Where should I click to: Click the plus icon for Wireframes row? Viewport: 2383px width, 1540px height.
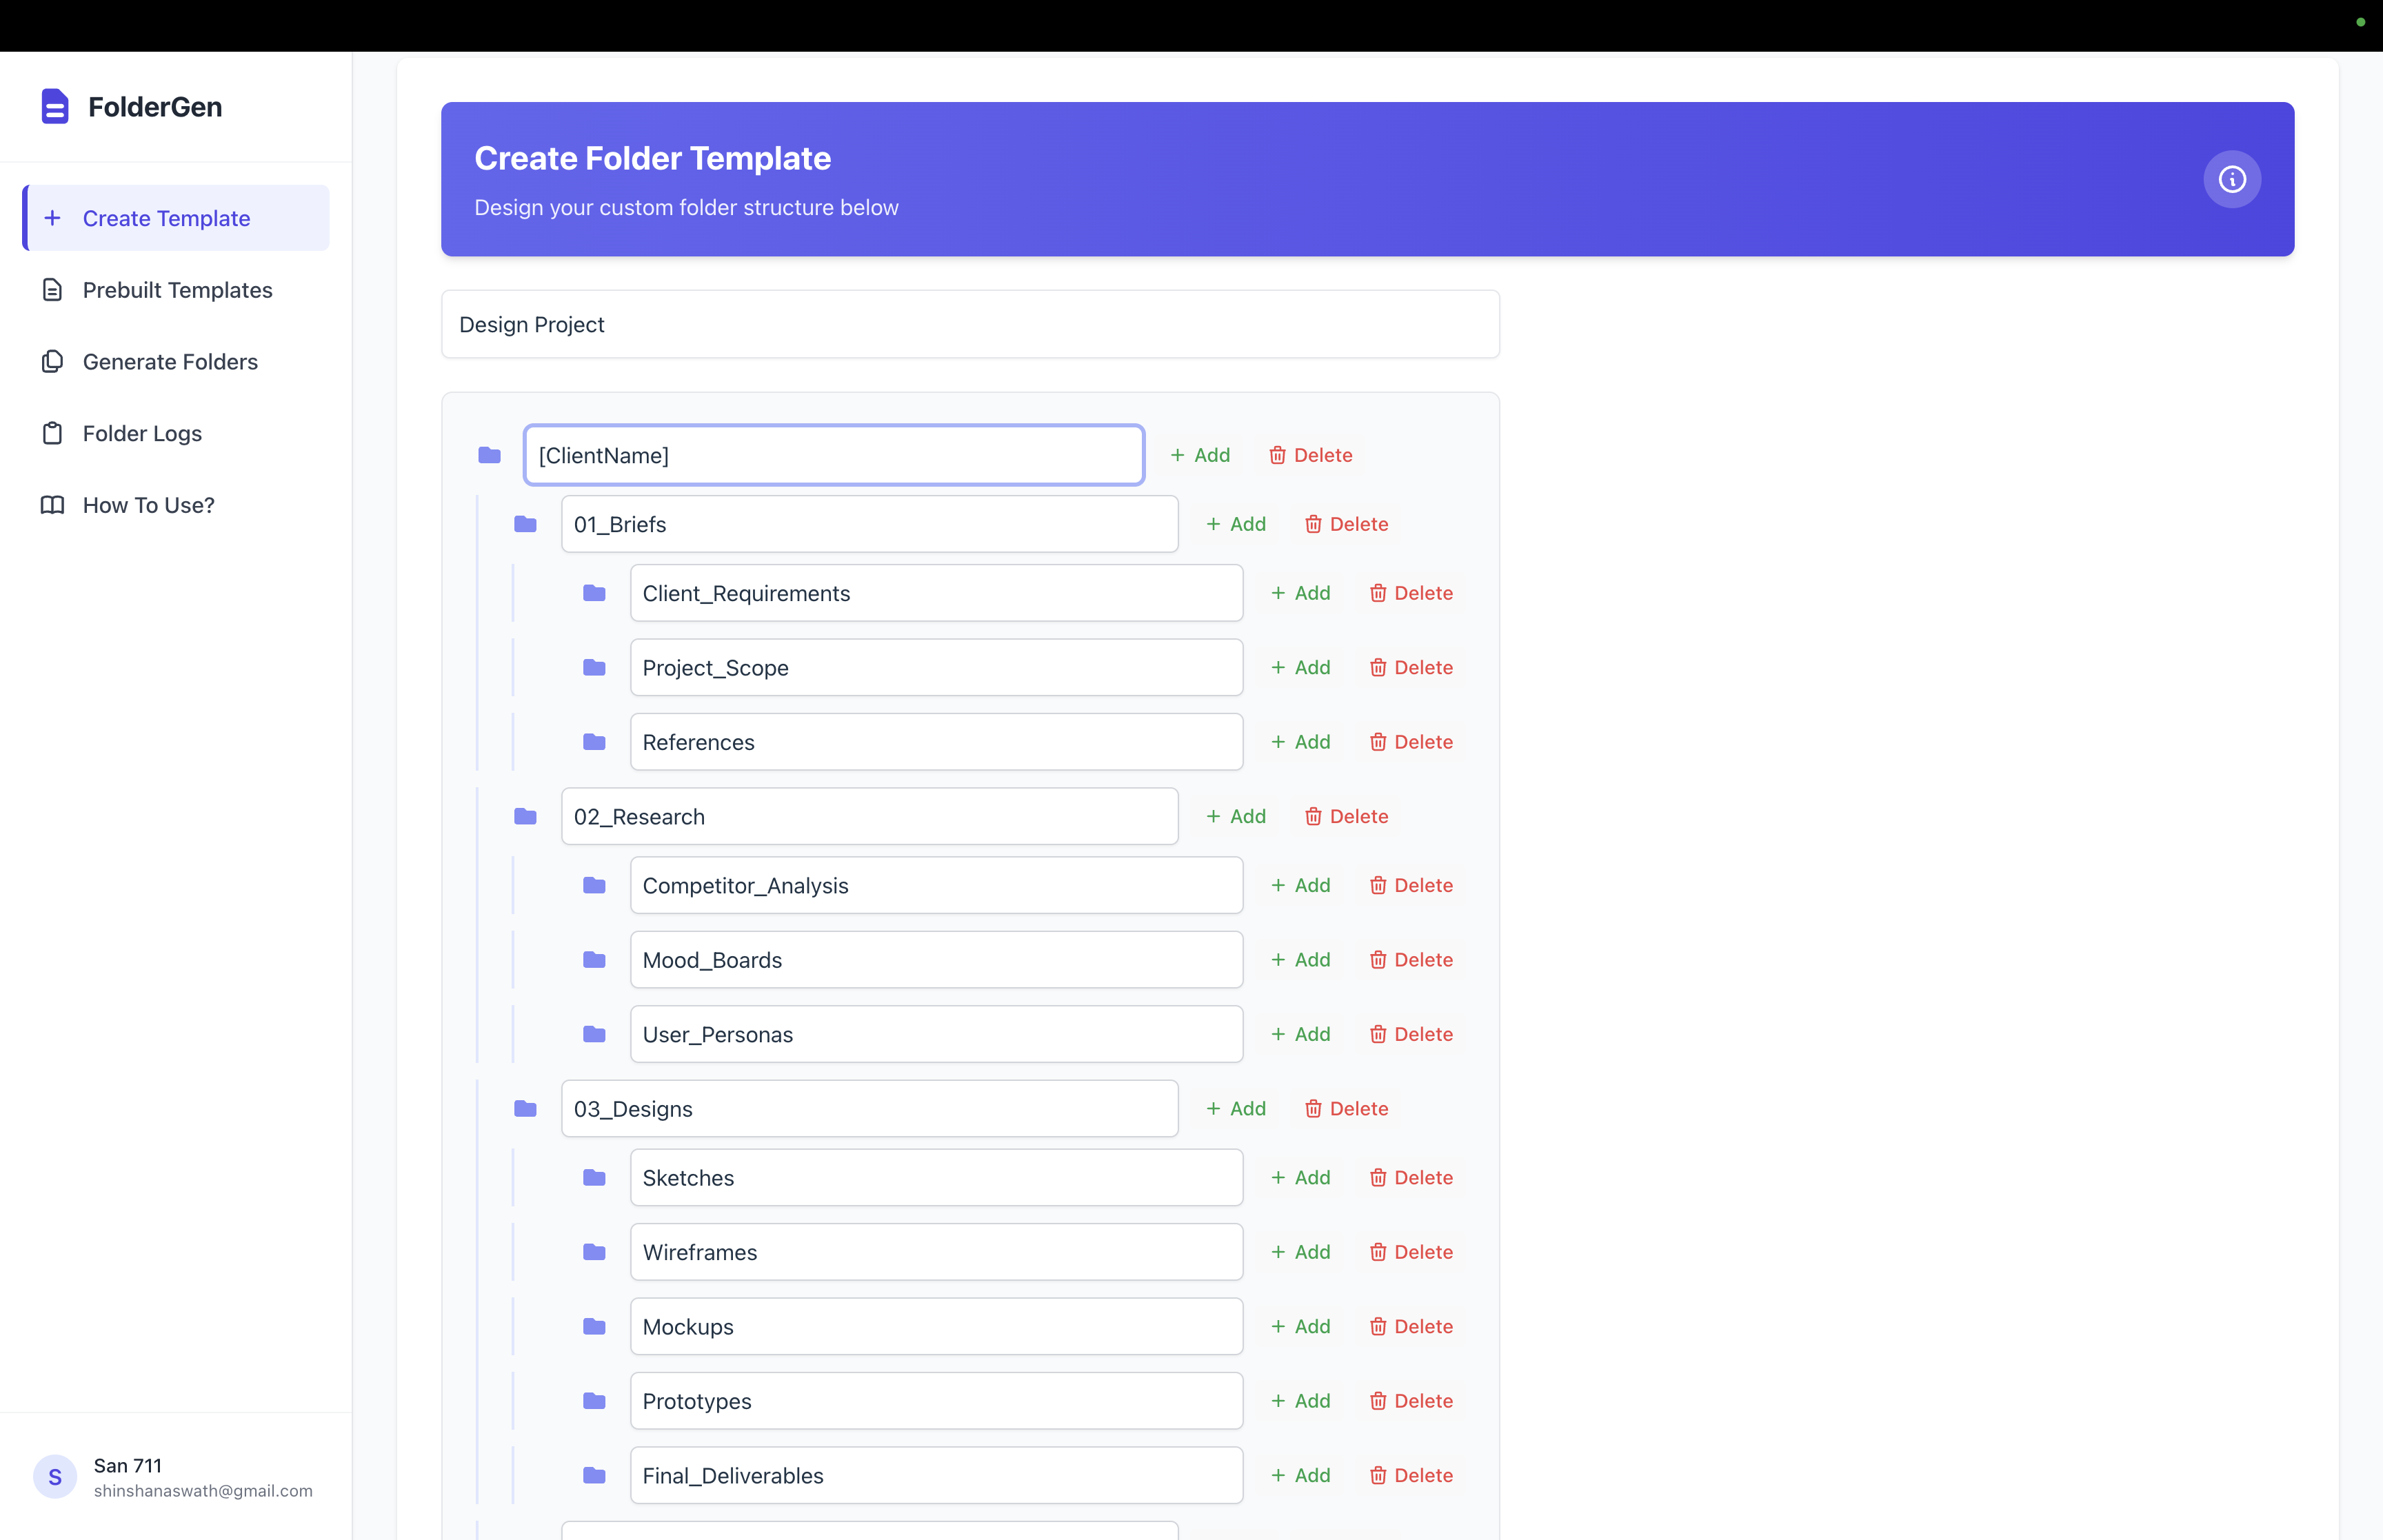click(x=1277, y=1252)
